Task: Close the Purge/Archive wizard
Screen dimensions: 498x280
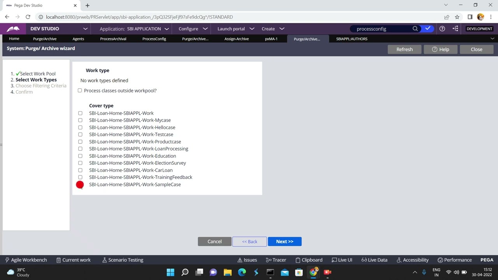Action: [477, 49]
